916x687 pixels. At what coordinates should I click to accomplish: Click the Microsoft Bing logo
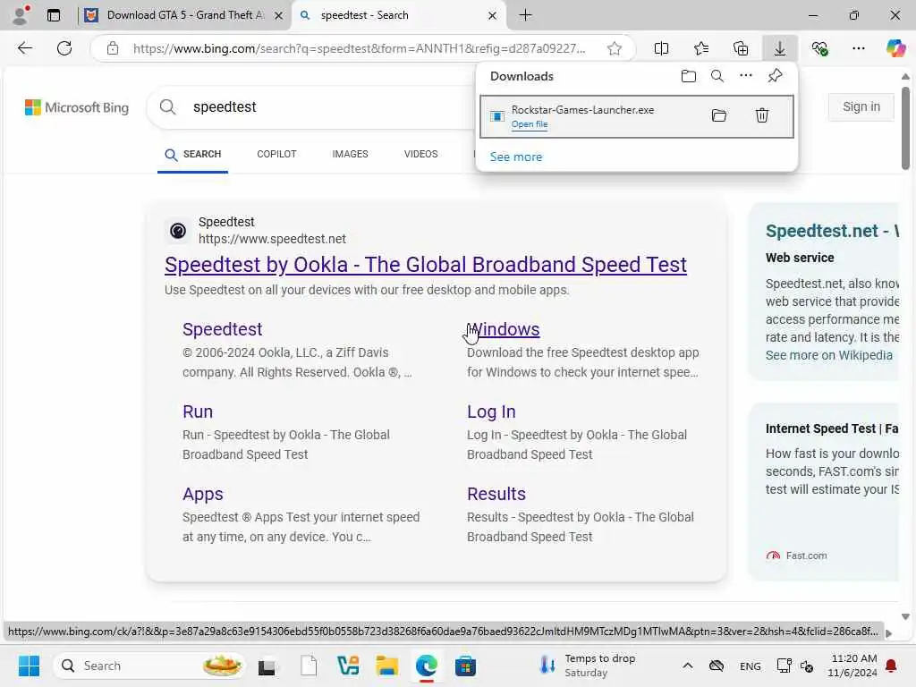tap(77, 107)
